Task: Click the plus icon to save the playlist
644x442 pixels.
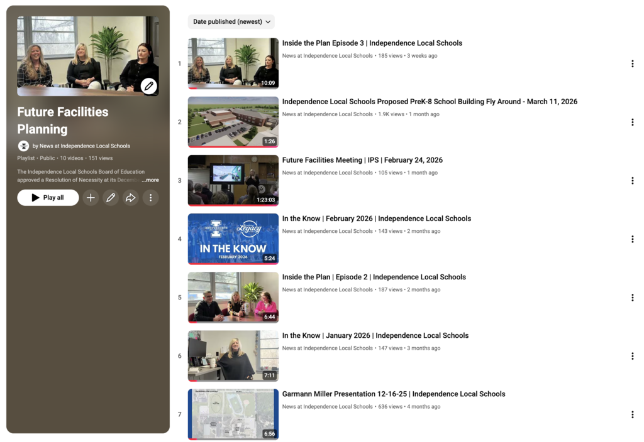Action: (x=91, y=198)
